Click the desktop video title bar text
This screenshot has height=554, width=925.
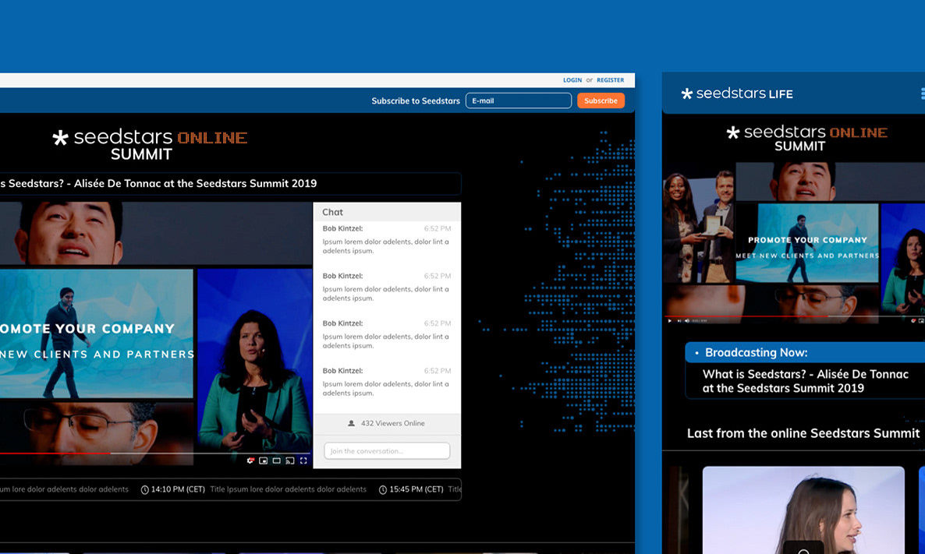click(x=158, y=183)
